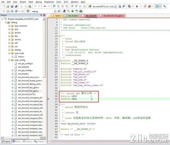
Task: Collapse the comment block at line 13
Action: (59, 36)
